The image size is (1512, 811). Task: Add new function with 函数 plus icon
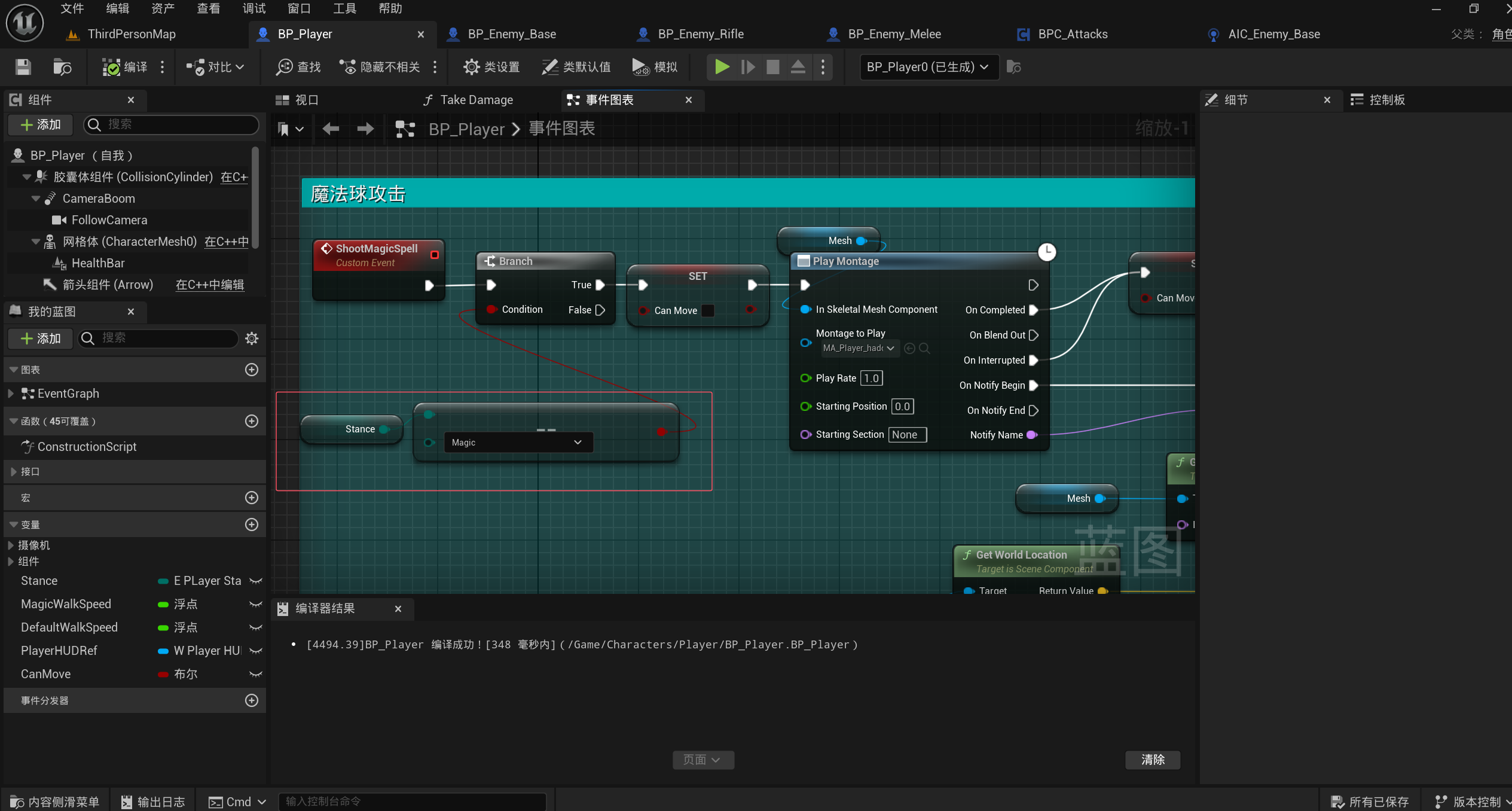tap(252, 421)
